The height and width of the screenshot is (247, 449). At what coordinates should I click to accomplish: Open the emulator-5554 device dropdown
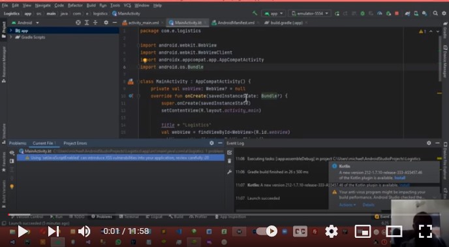click(309, 14)
